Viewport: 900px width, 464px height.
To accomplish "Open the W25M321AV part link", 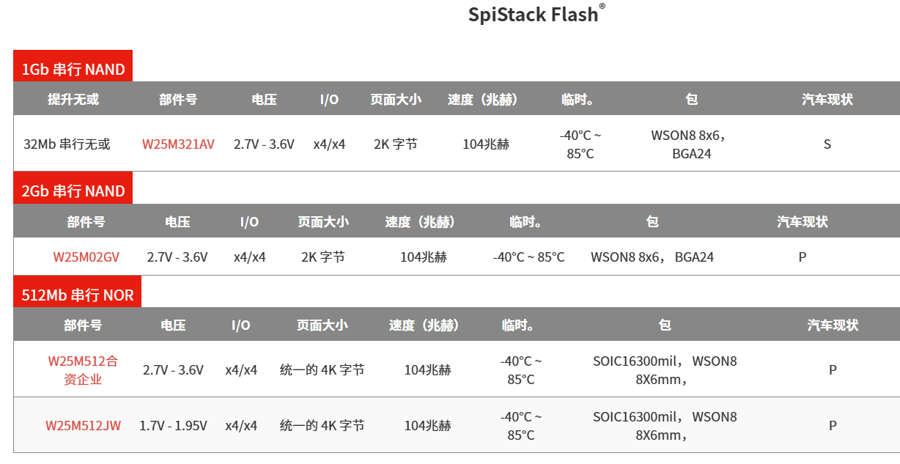I will (178, 144).
